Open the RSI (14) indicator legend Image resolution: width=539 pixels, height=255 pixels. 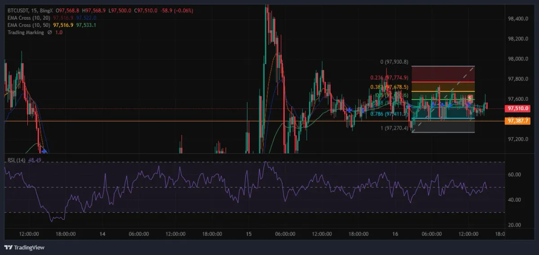tap(16, 160)
